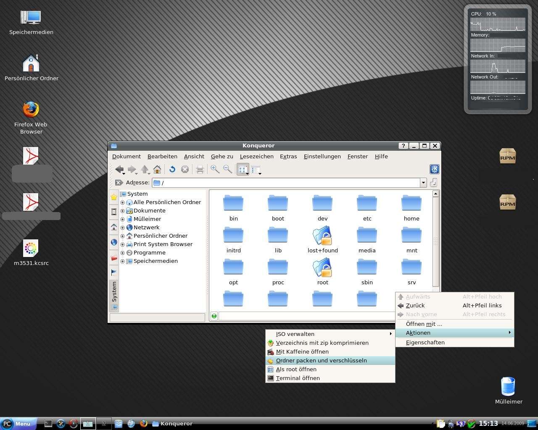Click Eigenschaften in context menu
Viewport: 538px width, 430px height.
click(x=455, y=343)
